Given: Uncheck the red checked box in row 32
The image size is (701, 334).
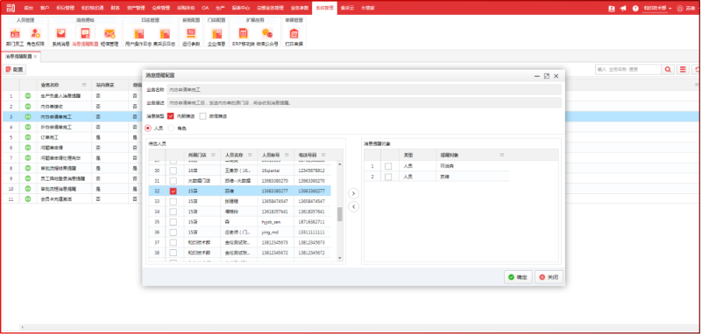Looking at the screenshot, I should (173, 191).
